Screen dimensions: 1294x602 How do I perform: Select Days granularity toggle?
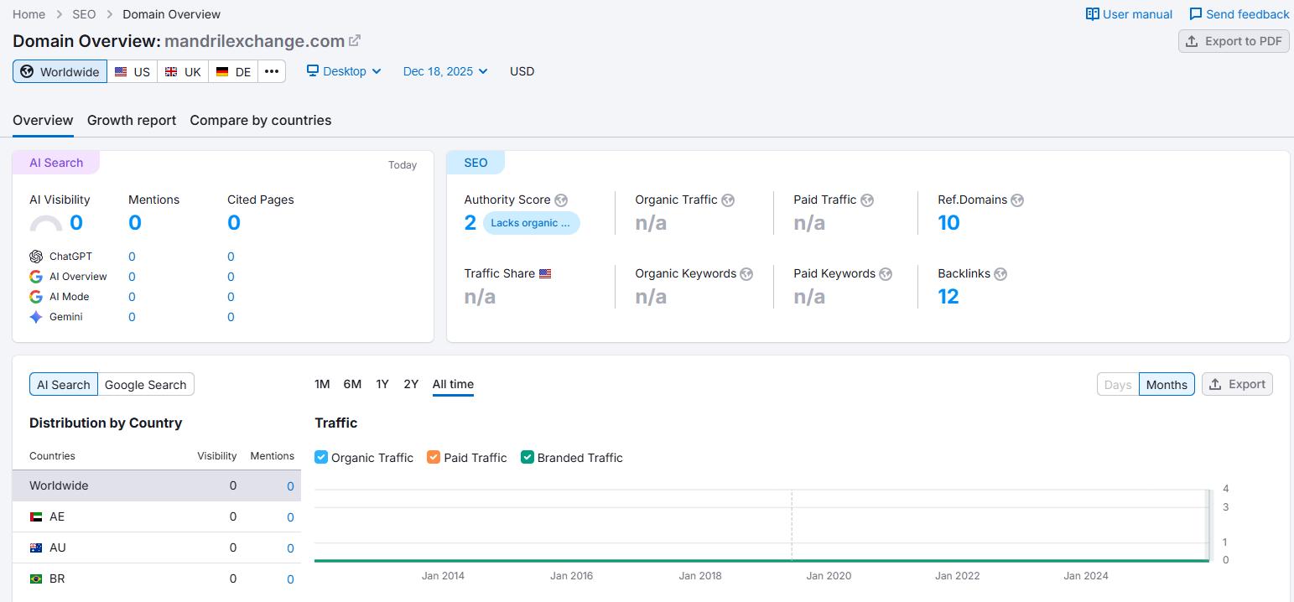tap(1118, 384)
